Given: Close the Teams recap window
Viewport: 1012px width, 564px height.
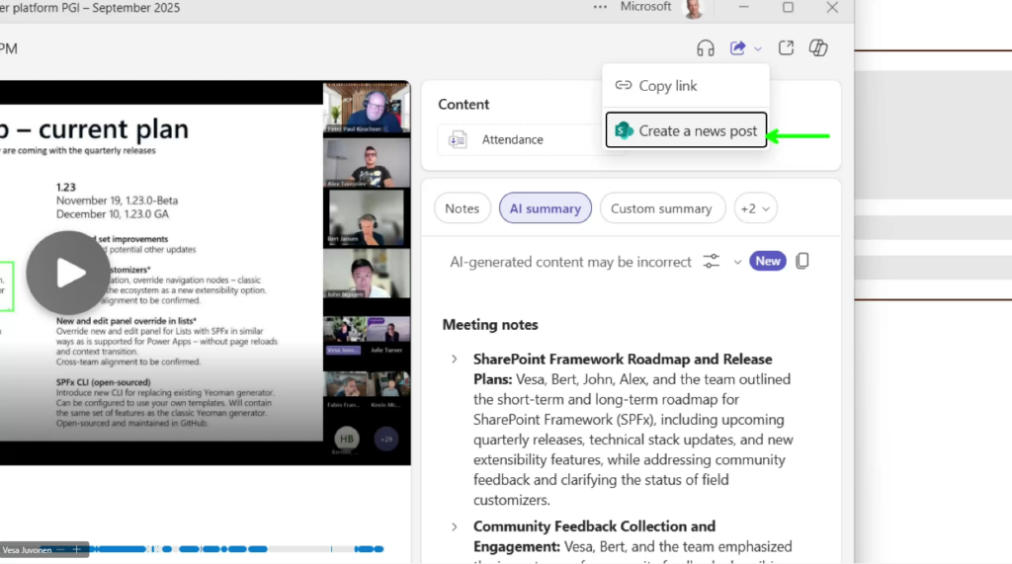Looking at the screenshot, I should [832, 7].
